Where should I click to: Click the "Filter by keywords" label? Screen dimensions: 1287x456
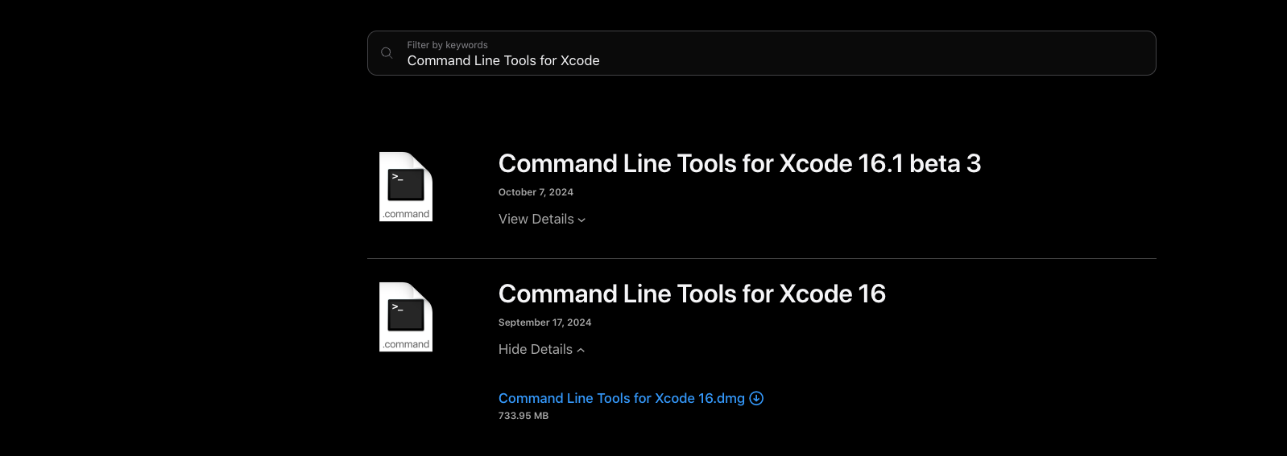447,45
